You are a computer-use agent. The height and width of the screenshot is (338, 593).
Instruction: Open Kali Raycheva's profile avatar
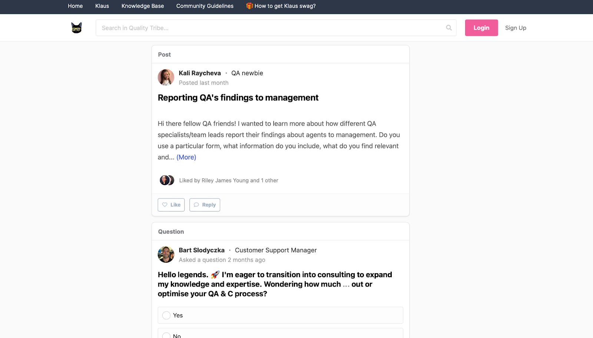(x=166, y=77)
